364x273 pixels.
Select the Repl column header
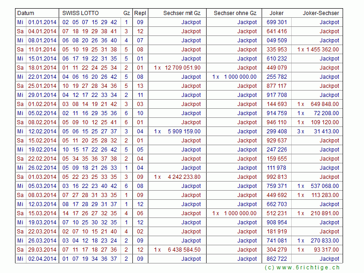[x=140, y=13]
